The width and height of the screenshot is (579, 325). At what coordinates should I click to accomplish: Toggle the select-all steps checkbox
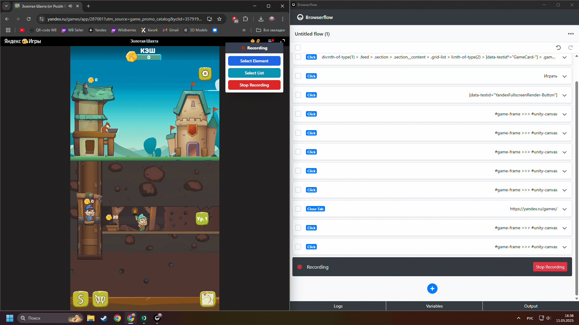(298, 48)
